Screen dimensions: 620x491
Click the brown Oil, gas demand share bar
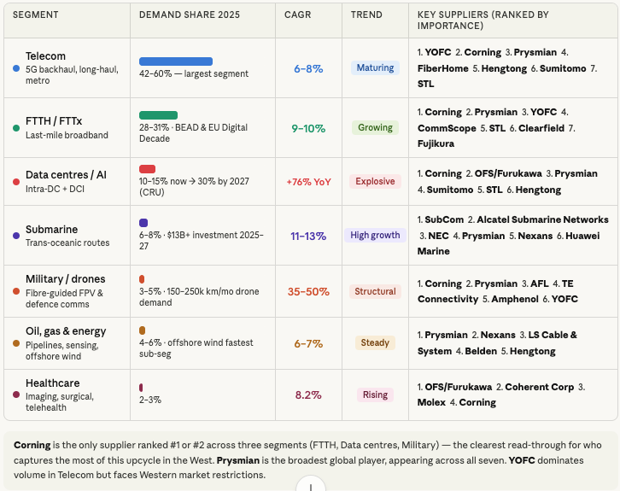point(143,330)
